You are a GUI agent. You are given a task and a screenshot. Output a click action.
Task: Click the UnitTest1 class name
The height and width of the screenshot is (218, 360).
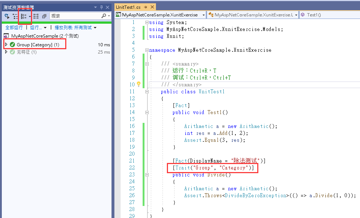211,92
